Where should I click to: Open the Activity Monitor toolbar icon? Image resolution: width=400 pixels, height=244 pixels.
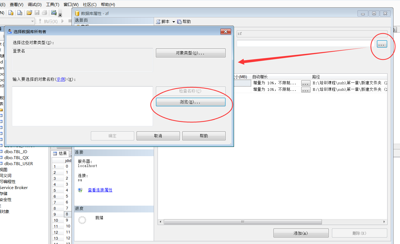click(54, 13)
